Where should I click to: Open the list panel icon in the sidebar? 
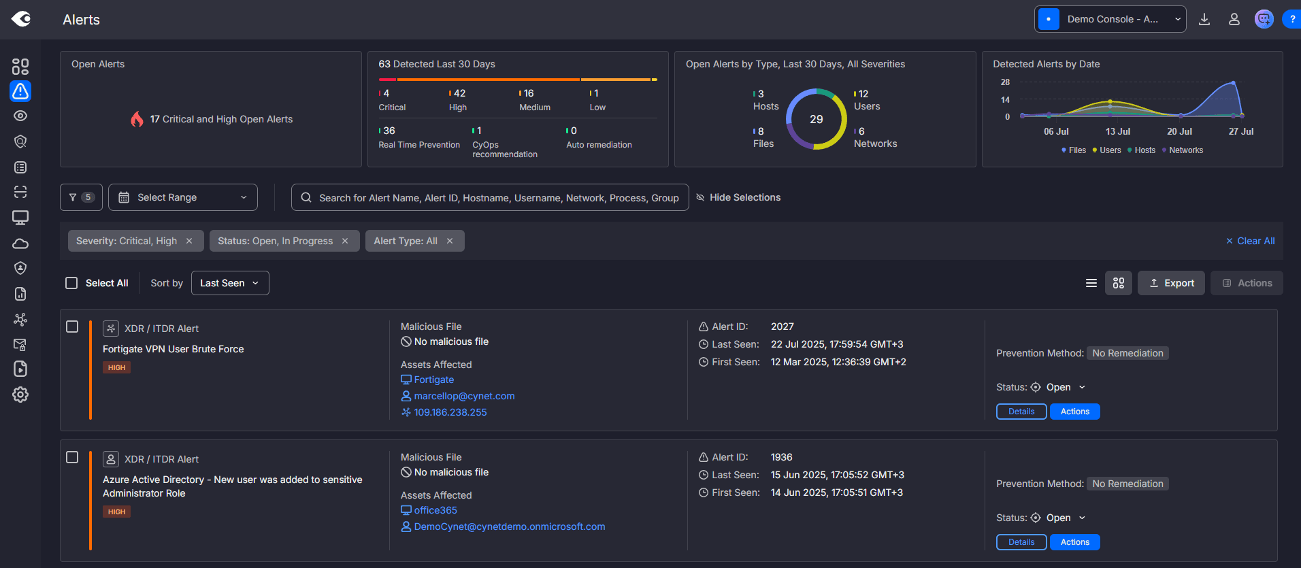click(x=20, y=167)
